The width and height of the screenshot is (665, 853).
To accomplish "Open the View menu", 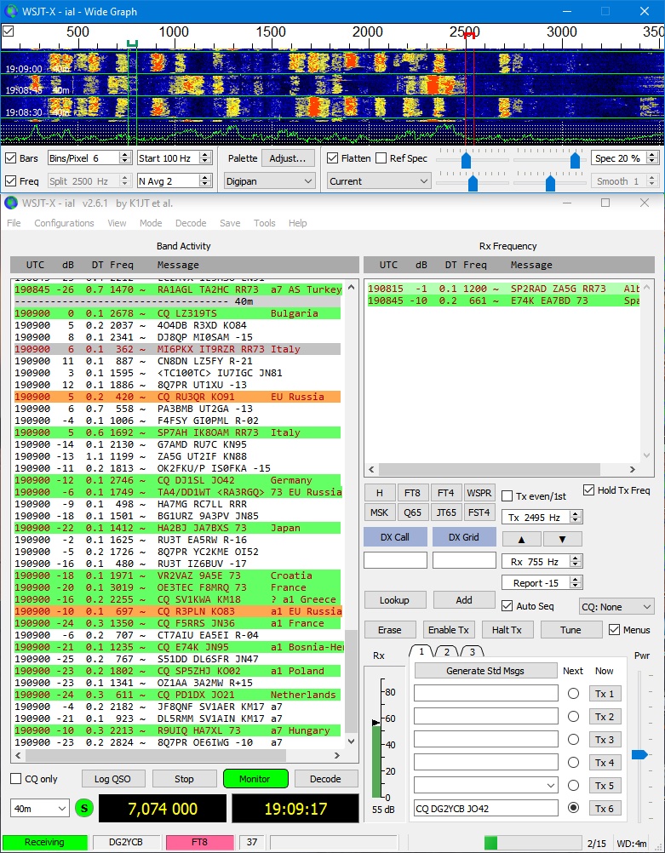I will [x=117, y=223].
